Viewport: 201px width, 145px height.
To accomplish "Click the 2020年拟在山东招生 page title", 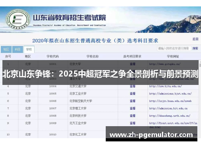I will coord(95,40).
